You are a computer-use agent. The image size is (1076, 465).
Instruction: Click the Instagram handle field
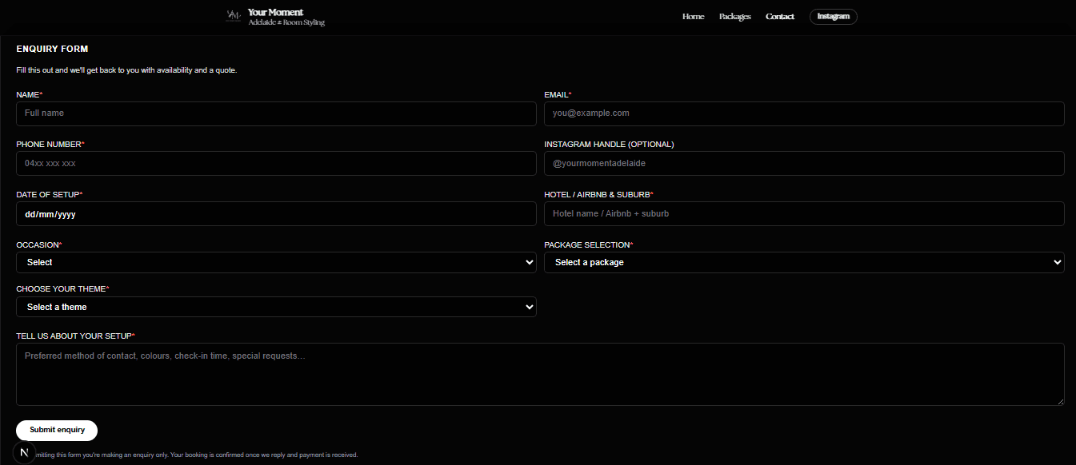(804, 163)
